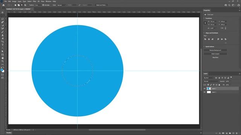Viewport: 241px width, 135px height.
Task: Toggle lock all padlock icon
Action: (x=219, y=85)
